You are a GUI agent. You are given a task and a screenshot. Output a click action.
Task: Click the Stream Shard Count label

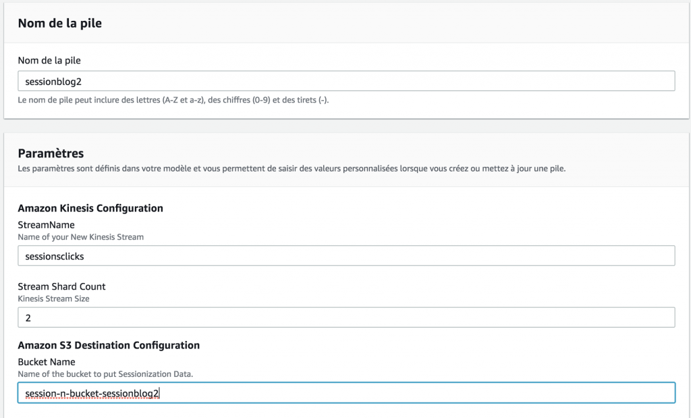pos(61,286)
